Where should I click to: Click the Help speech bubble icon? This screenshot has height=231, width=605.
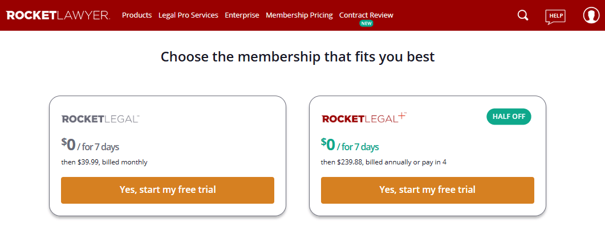(555, 16)
